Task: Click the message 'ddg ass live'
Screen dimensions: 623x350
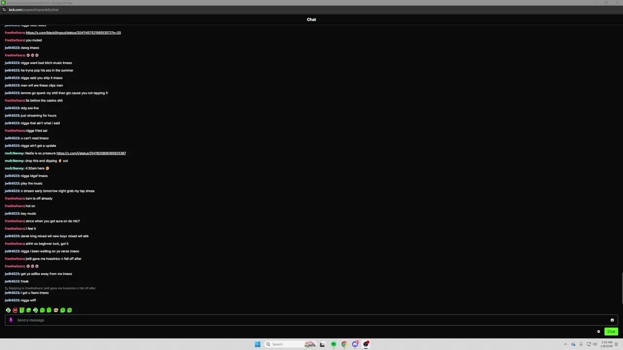Action: click(x=30, y=108)
